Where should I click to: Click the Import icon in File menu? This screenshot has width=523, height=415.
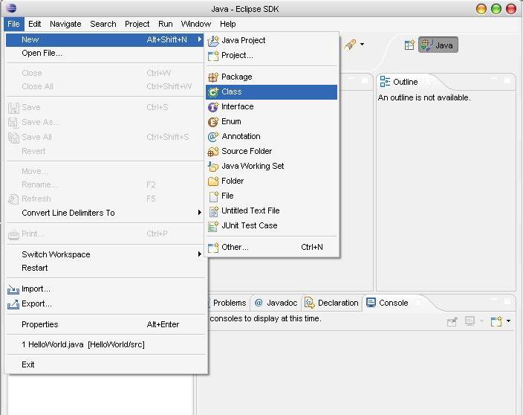click(13, 289)
